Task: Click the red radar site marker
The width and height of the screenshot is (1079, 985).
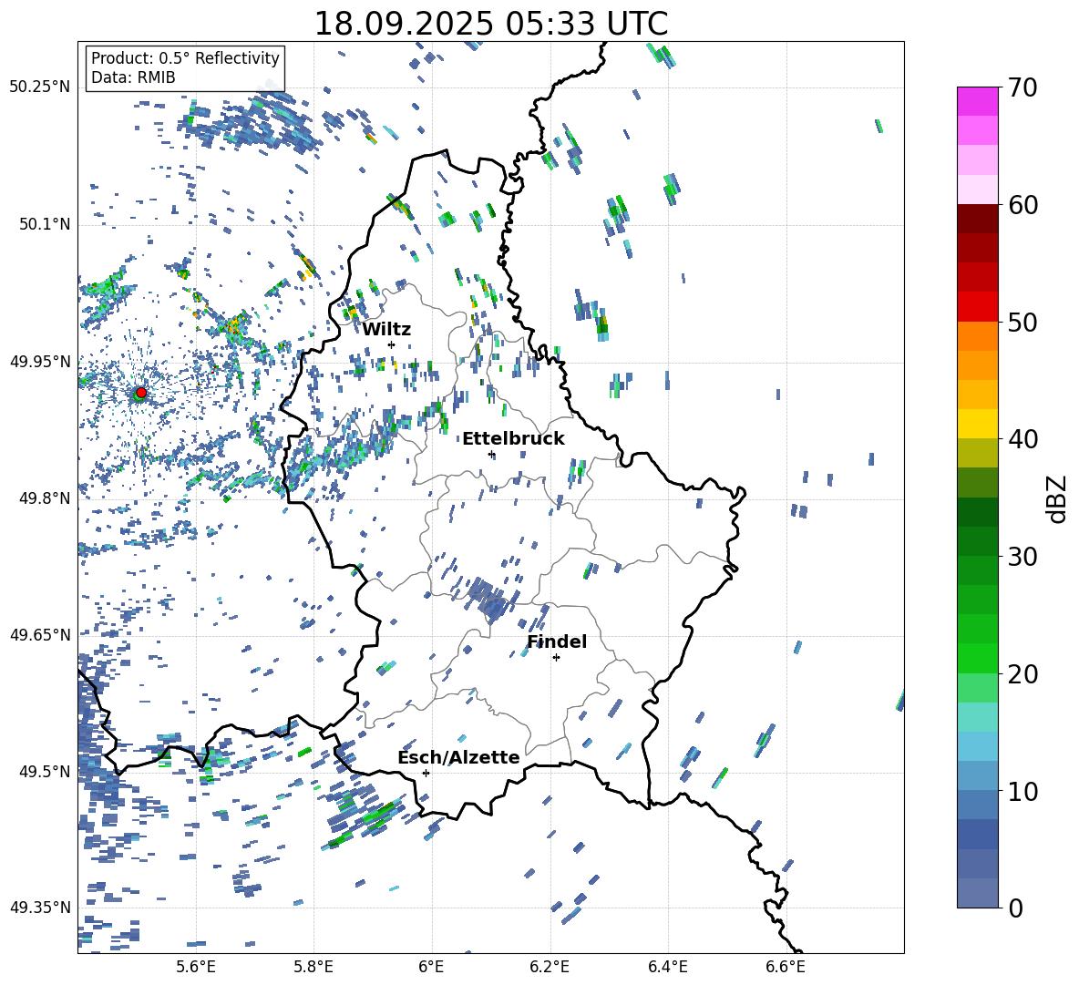Action: click(141, 393)
